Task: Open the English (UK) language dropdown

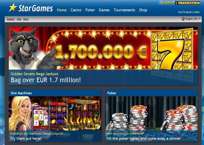Action: tap(191, 19)
